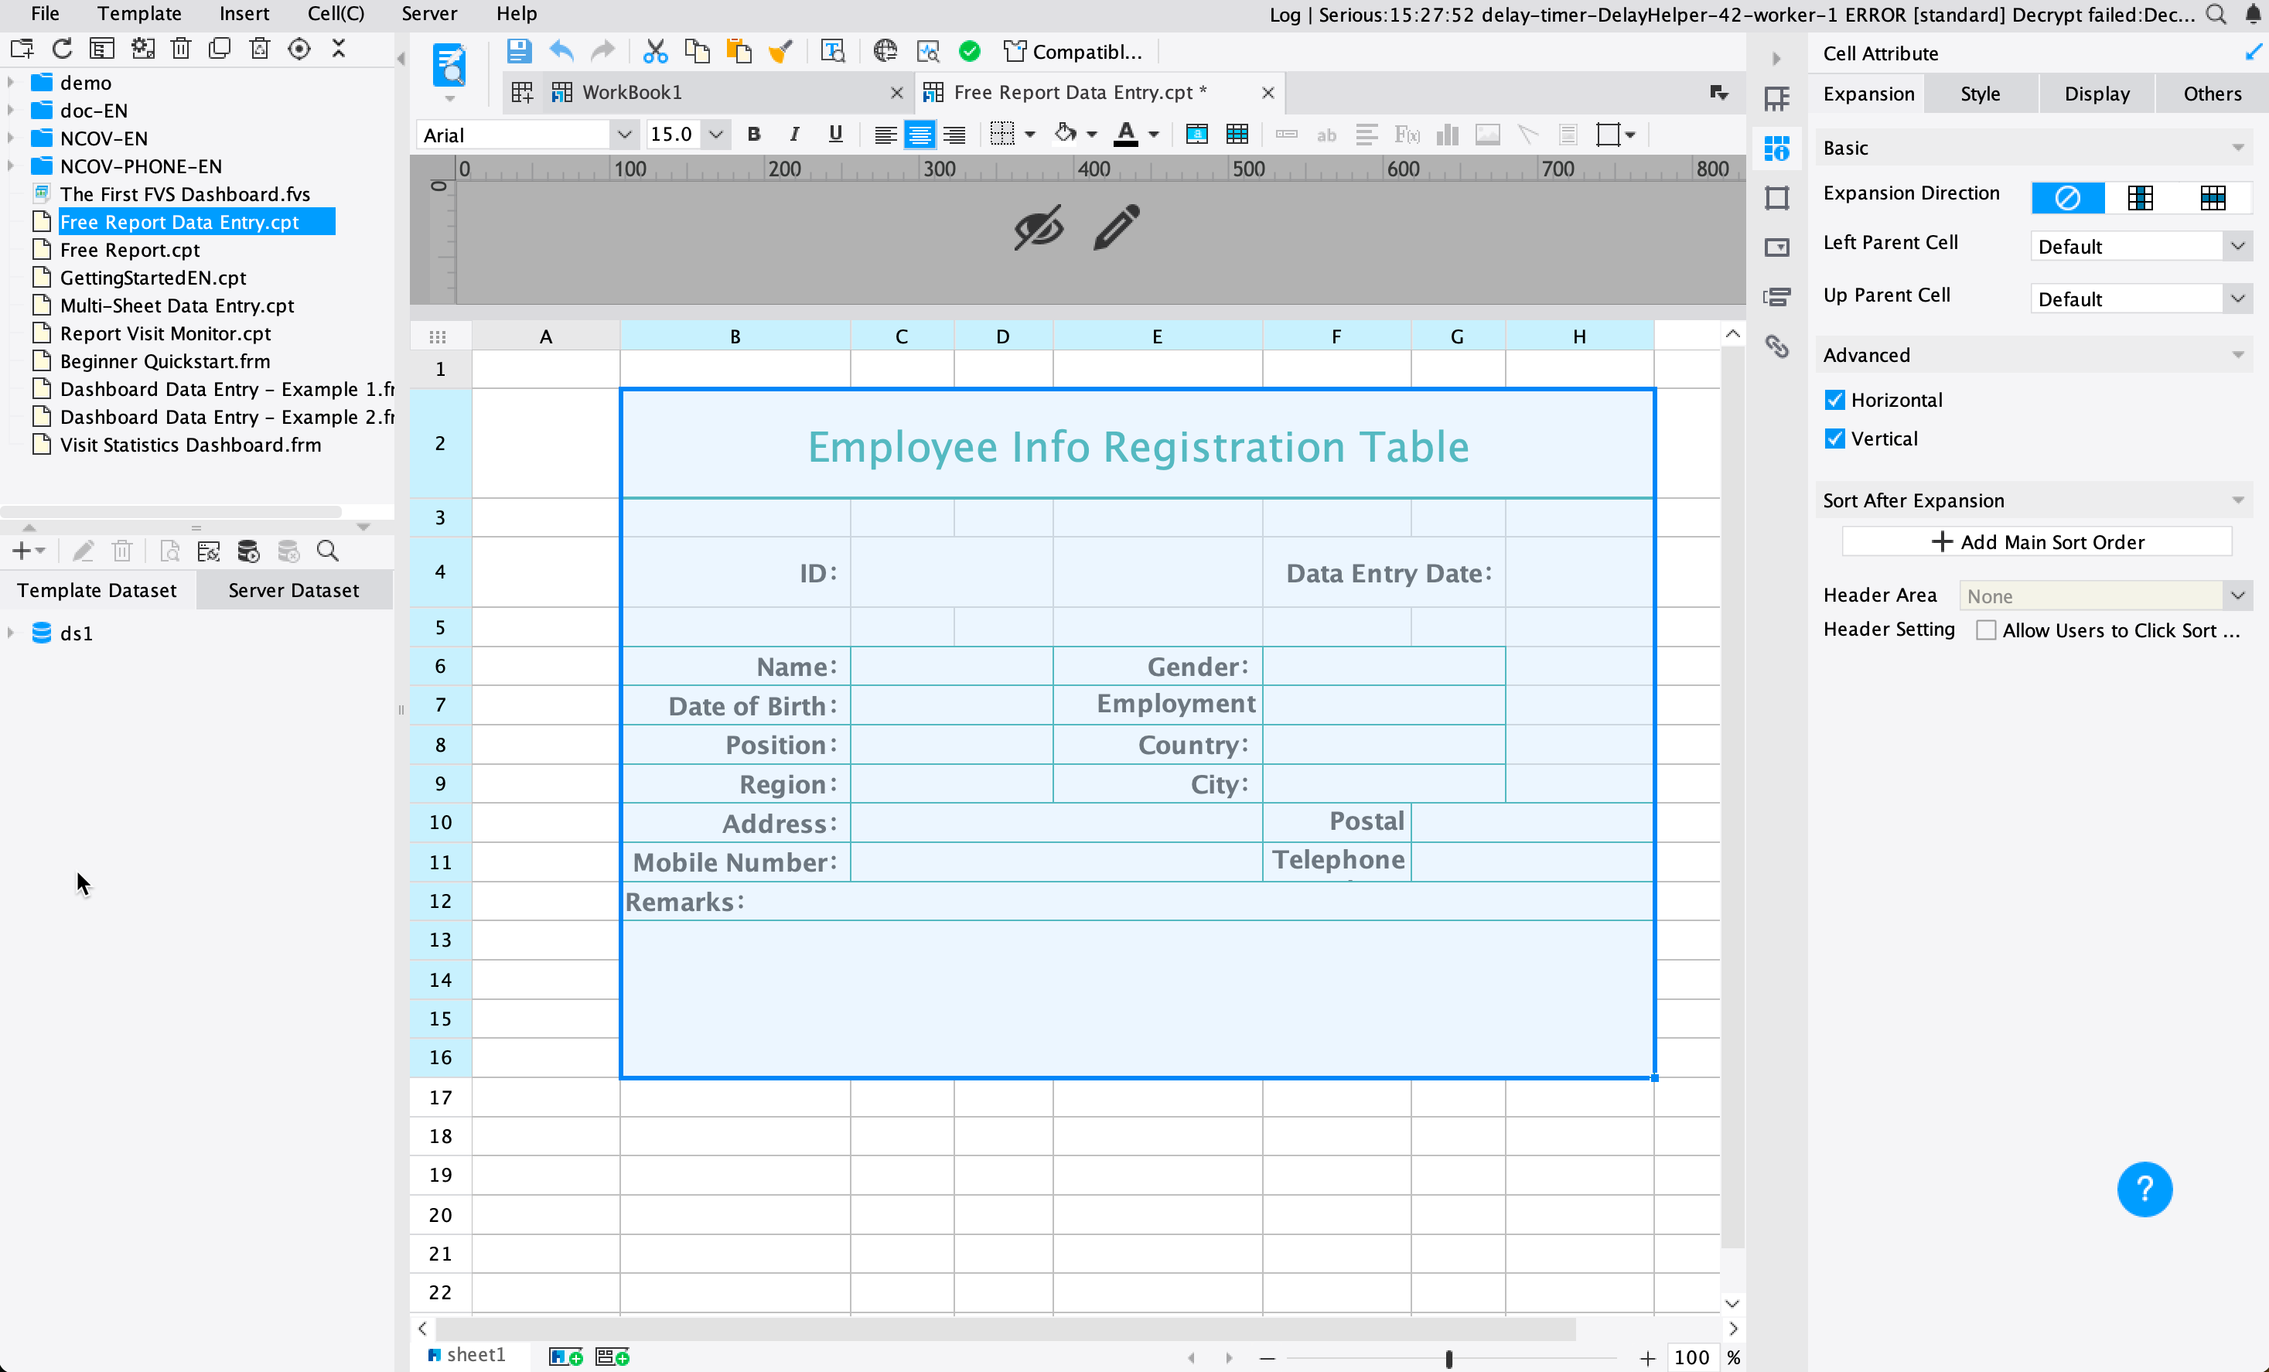Screen dimensions: 2269x1372
Task: Expand the ds1 dataset node
Action: [11, 633]
